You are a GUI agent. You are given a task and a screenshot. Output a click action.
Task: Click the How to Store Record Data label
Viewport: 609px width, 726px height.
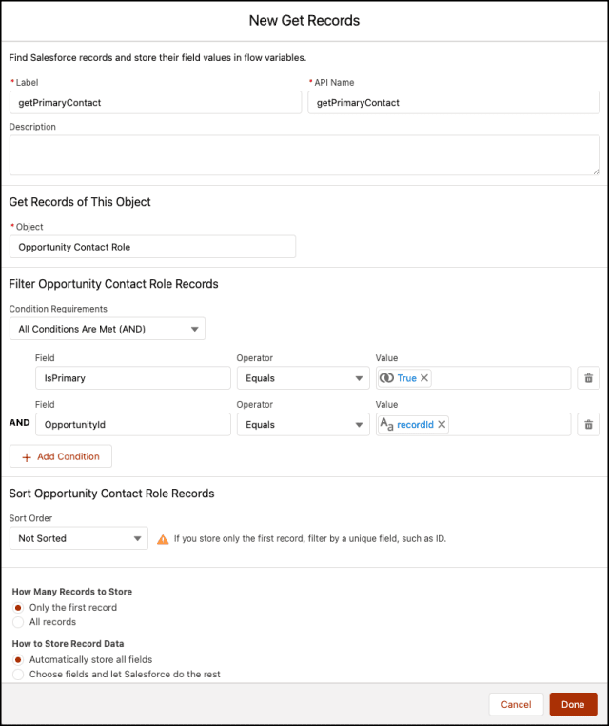point(68,644)
